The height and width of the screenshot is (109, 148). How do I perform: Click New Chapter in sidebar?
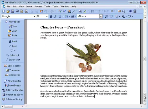pos(13,81)
